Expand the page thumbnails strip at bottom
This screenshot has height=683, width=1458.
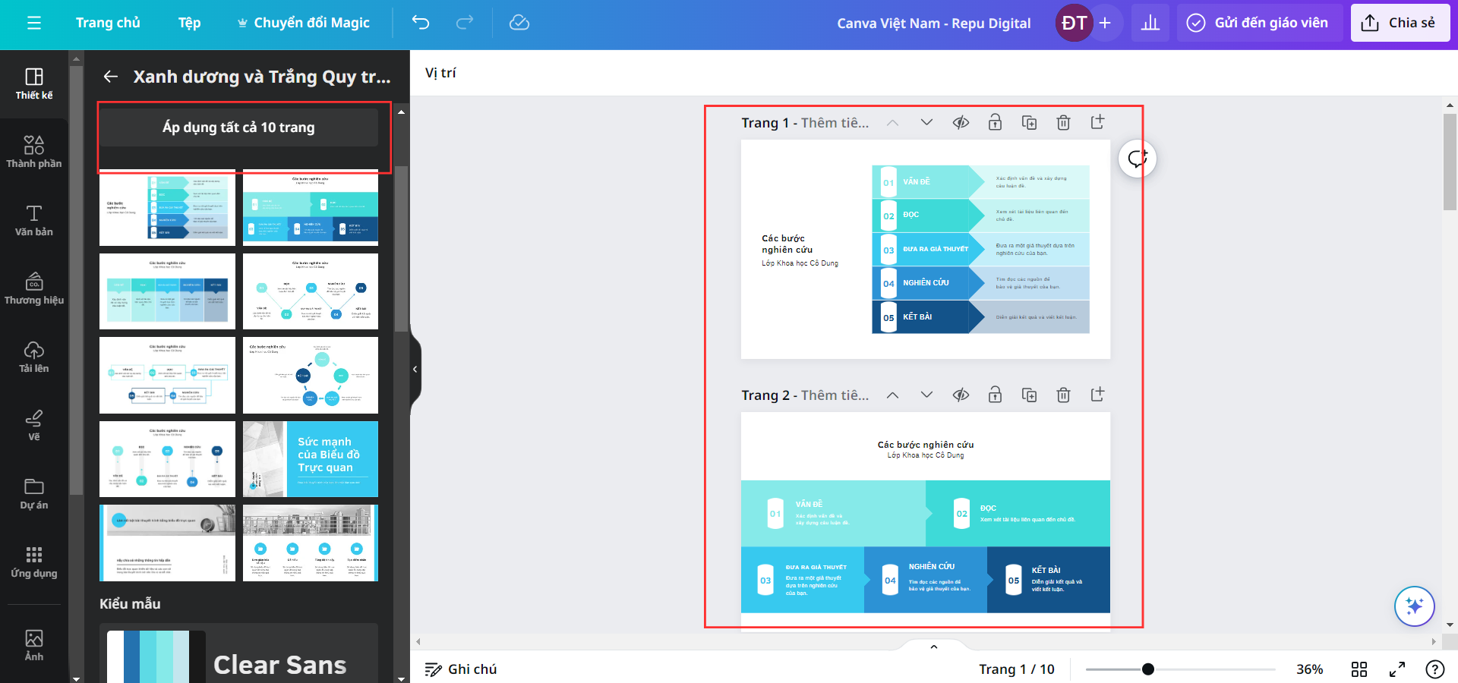coord(933,647)
